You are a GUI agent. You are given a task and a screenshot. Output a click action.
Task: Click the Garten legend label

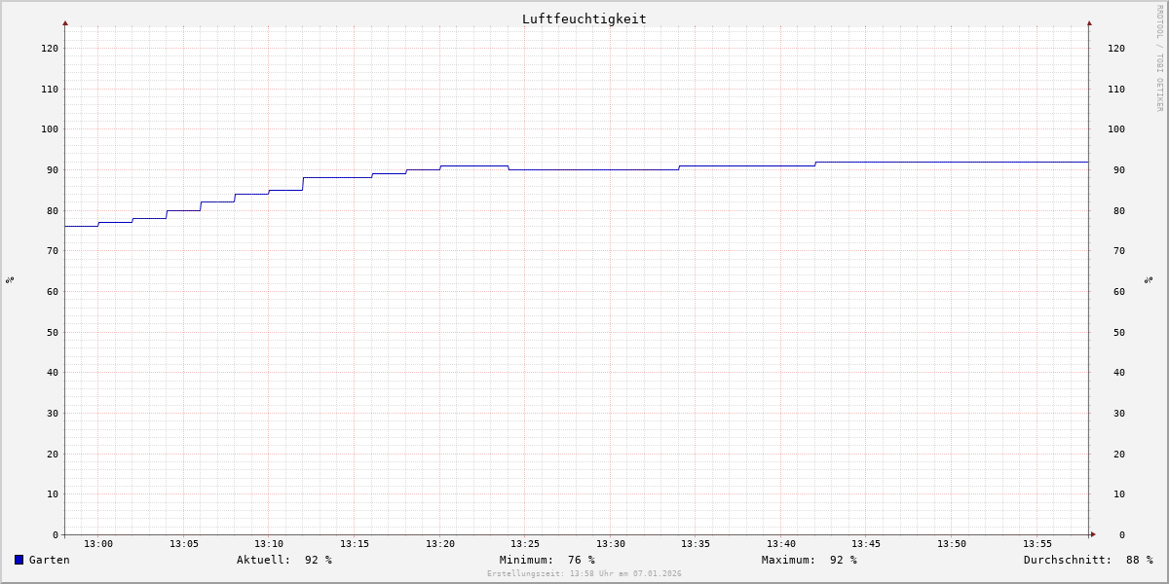pyautogui.click(x=49, y=560)
